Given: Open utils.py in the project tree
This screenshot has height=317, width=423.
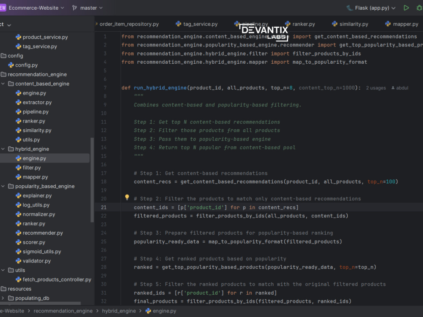Looking at the screenshot, I should pos(31,140).
